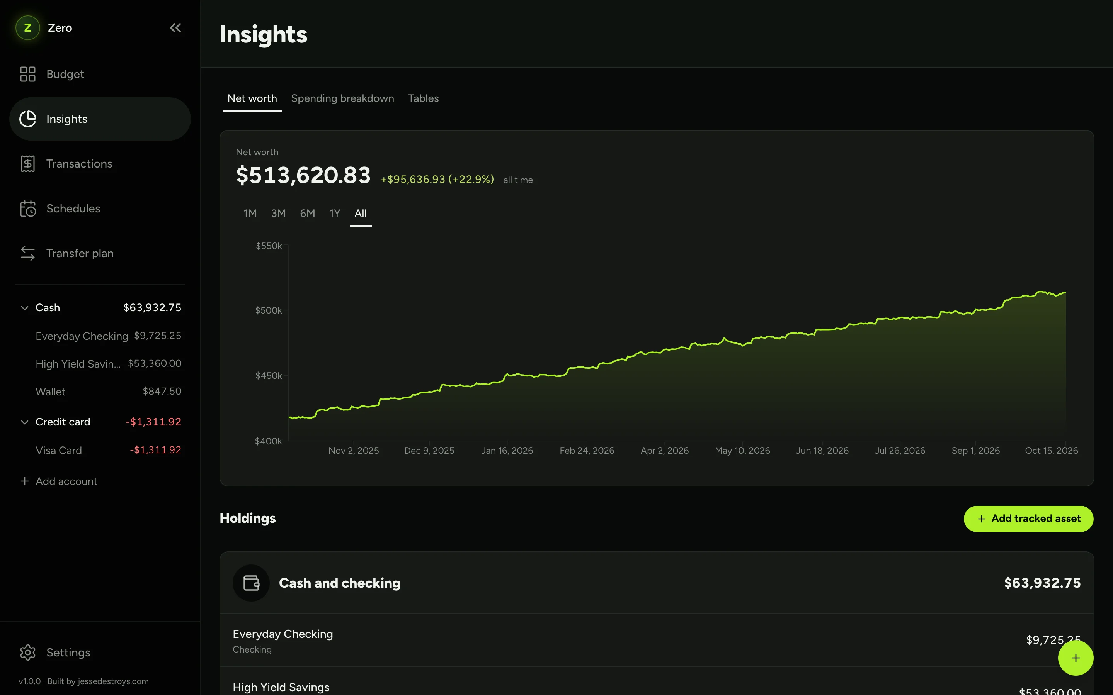Screen dimensions: 1113x695
Task: Open the Visa Card sidebar account
Action: pyautogui.click(x=108, y=450)
